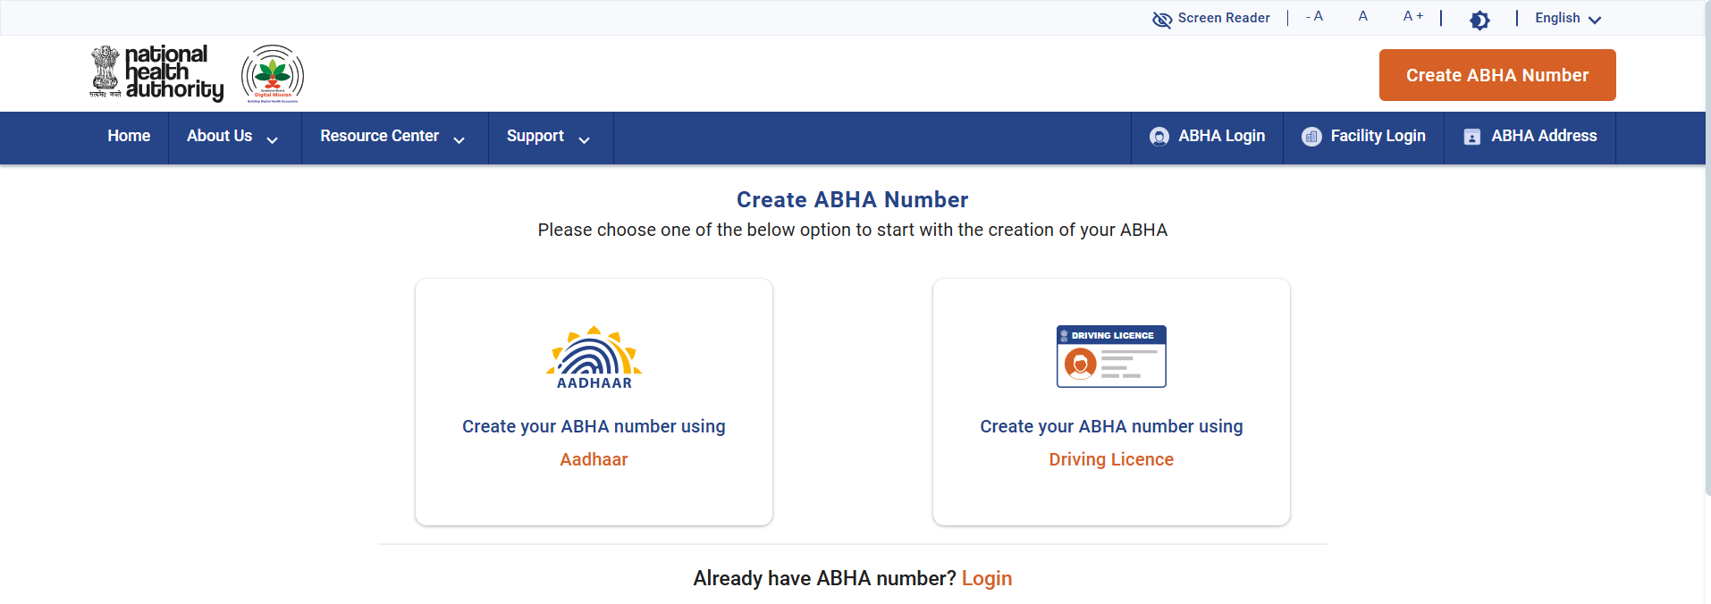Click the orange Aadhaar link text

[594, 459]
